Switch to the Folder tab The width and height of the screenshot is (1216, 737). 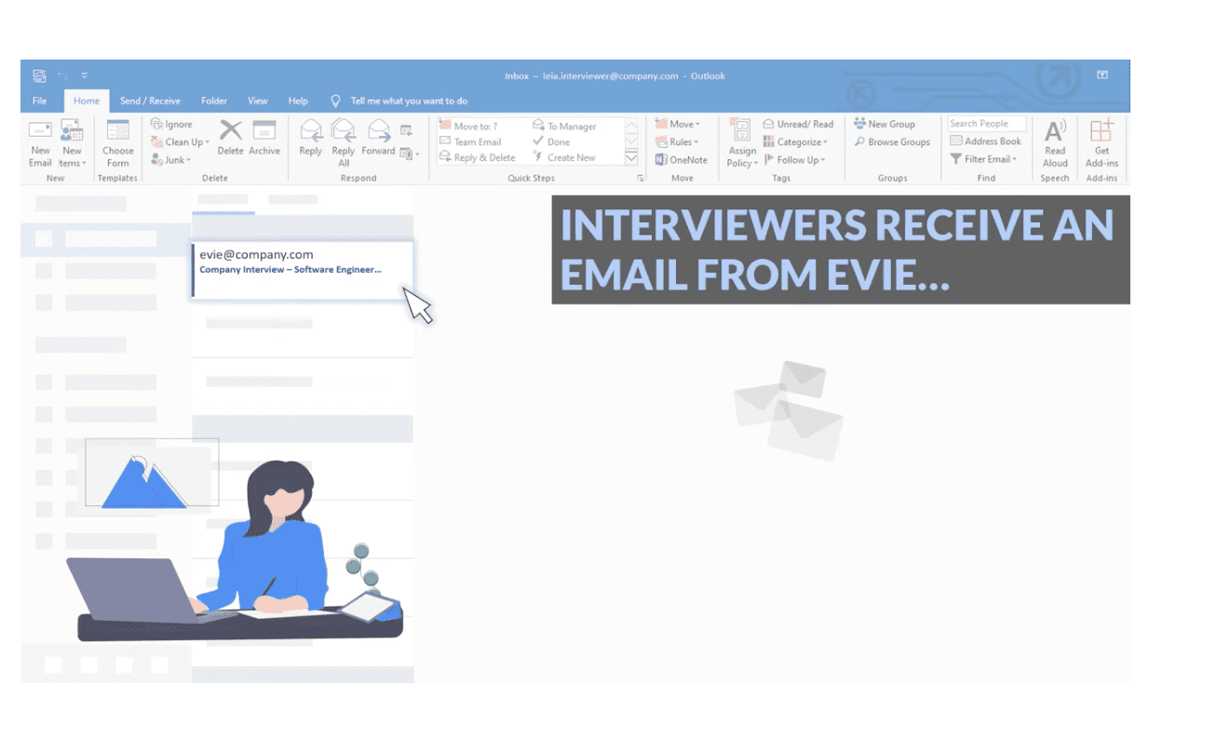(x=214, y=100)
